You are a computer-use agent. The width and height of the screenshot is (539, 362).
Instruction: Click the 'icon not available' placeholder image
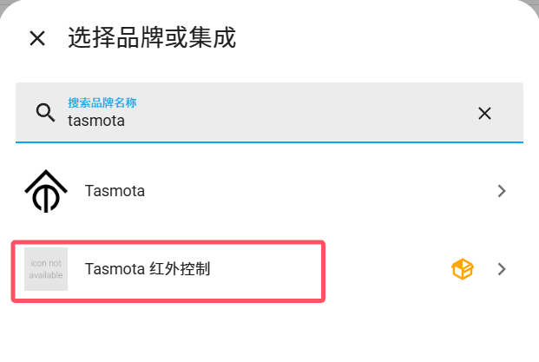46,269
